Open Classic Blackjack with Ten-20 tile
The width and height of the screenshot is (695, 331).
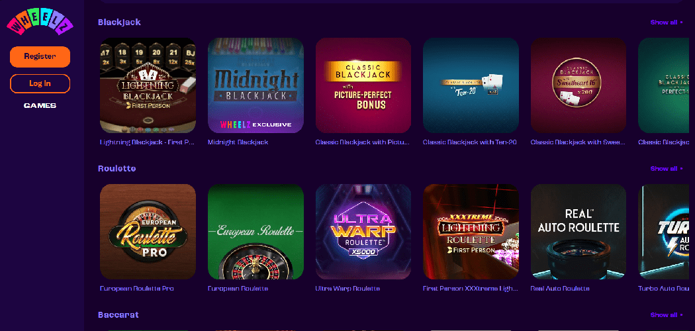(x=471, y=85)
